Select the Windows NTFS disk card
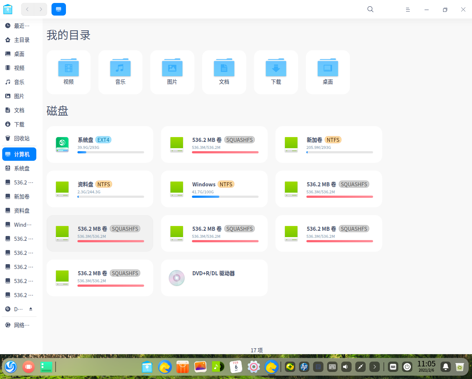472x379 pixels. [214, 189]
